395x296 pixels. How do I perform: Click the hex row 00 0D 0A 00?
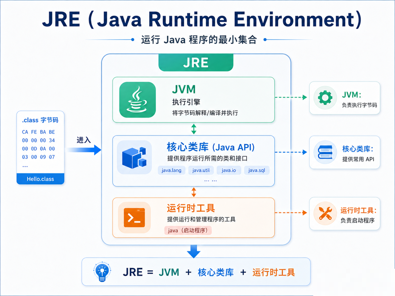click(38, 149)
